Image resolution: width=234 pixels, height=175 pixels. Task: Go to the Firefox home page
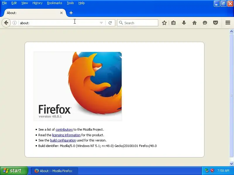point(195,23)
